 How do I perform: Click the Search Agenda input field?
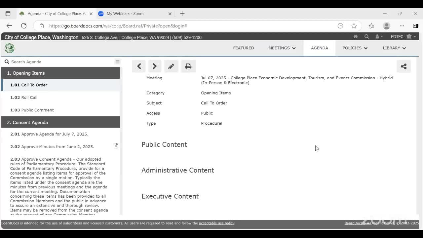[x=59, y=62]
